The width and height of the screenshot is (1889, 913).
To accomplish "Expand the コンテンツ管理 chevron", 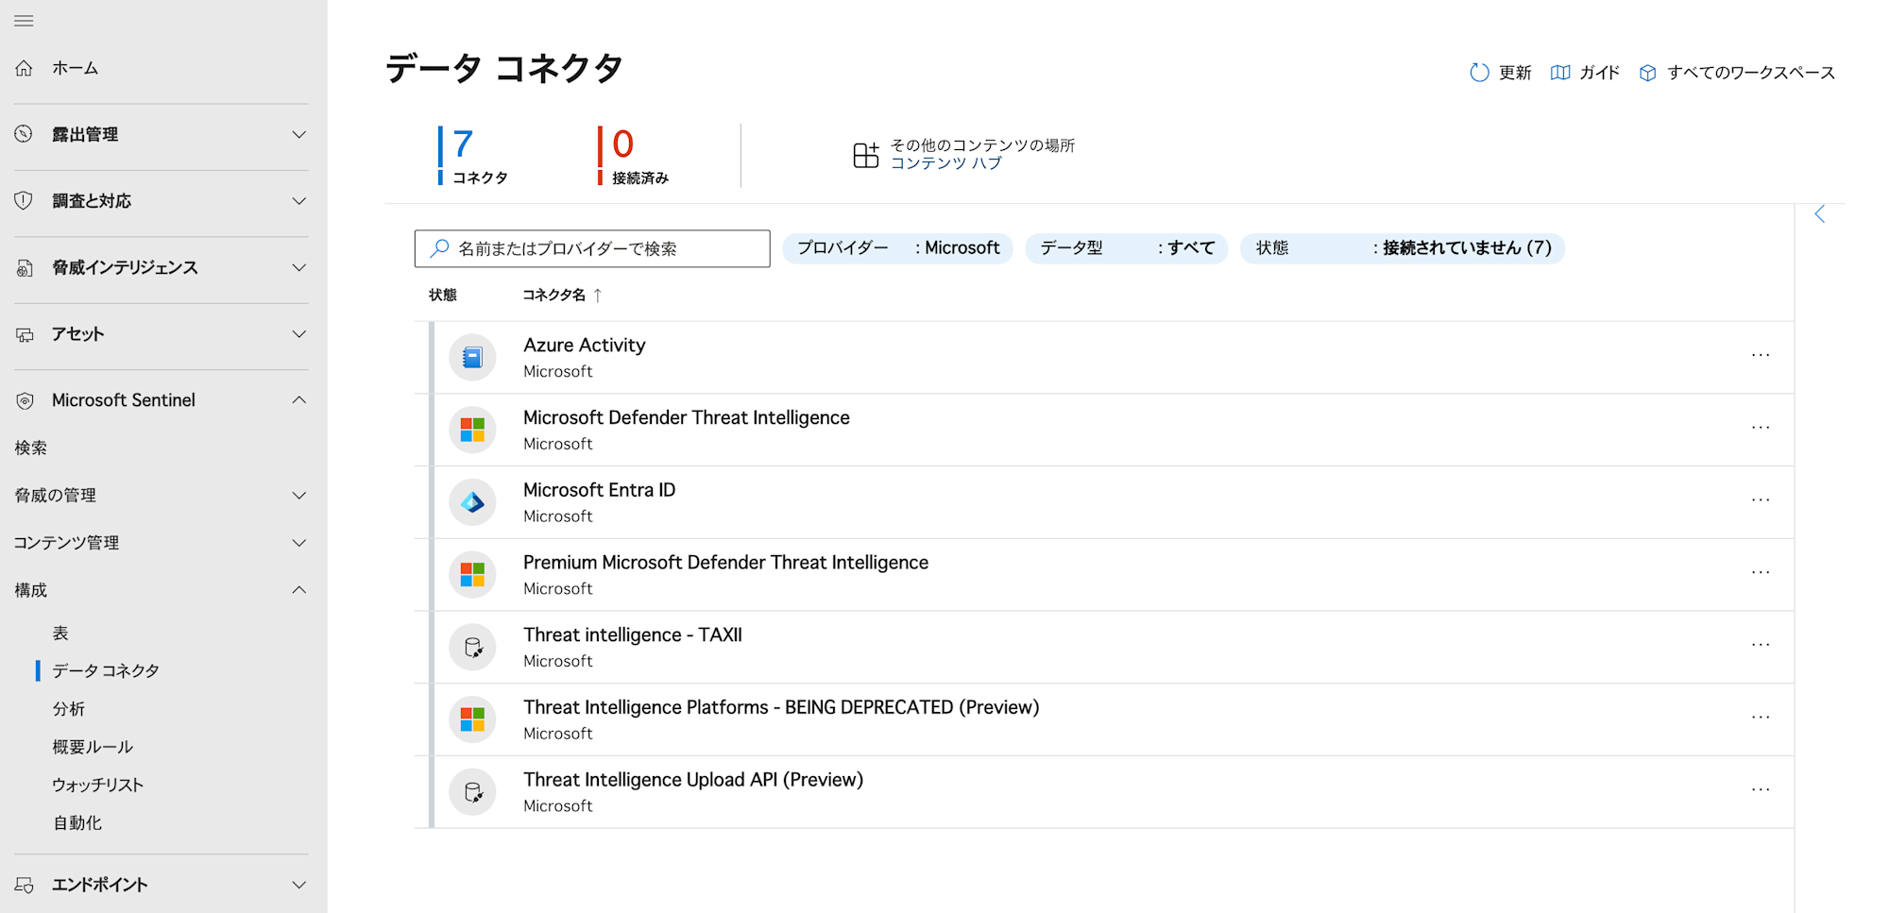I will pyautogui.click(x=298, y=543).
